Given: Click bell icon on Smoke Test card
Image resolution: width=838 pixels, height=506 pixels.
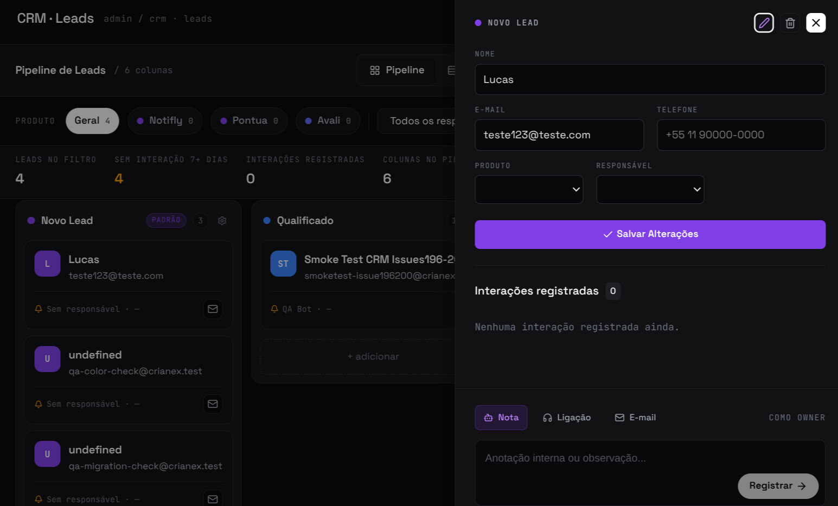Looking at the screenshot, I should [x=274, y=309].
